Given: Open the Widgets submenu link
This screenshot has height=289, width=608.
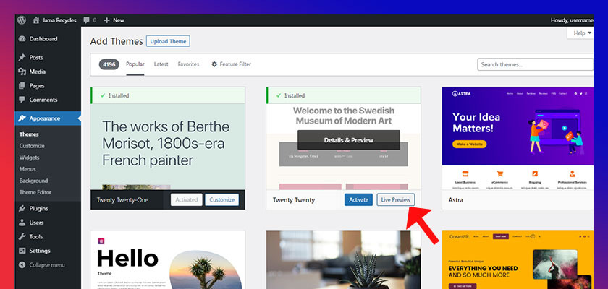Looking at the screenshot, I should [29, 158].
